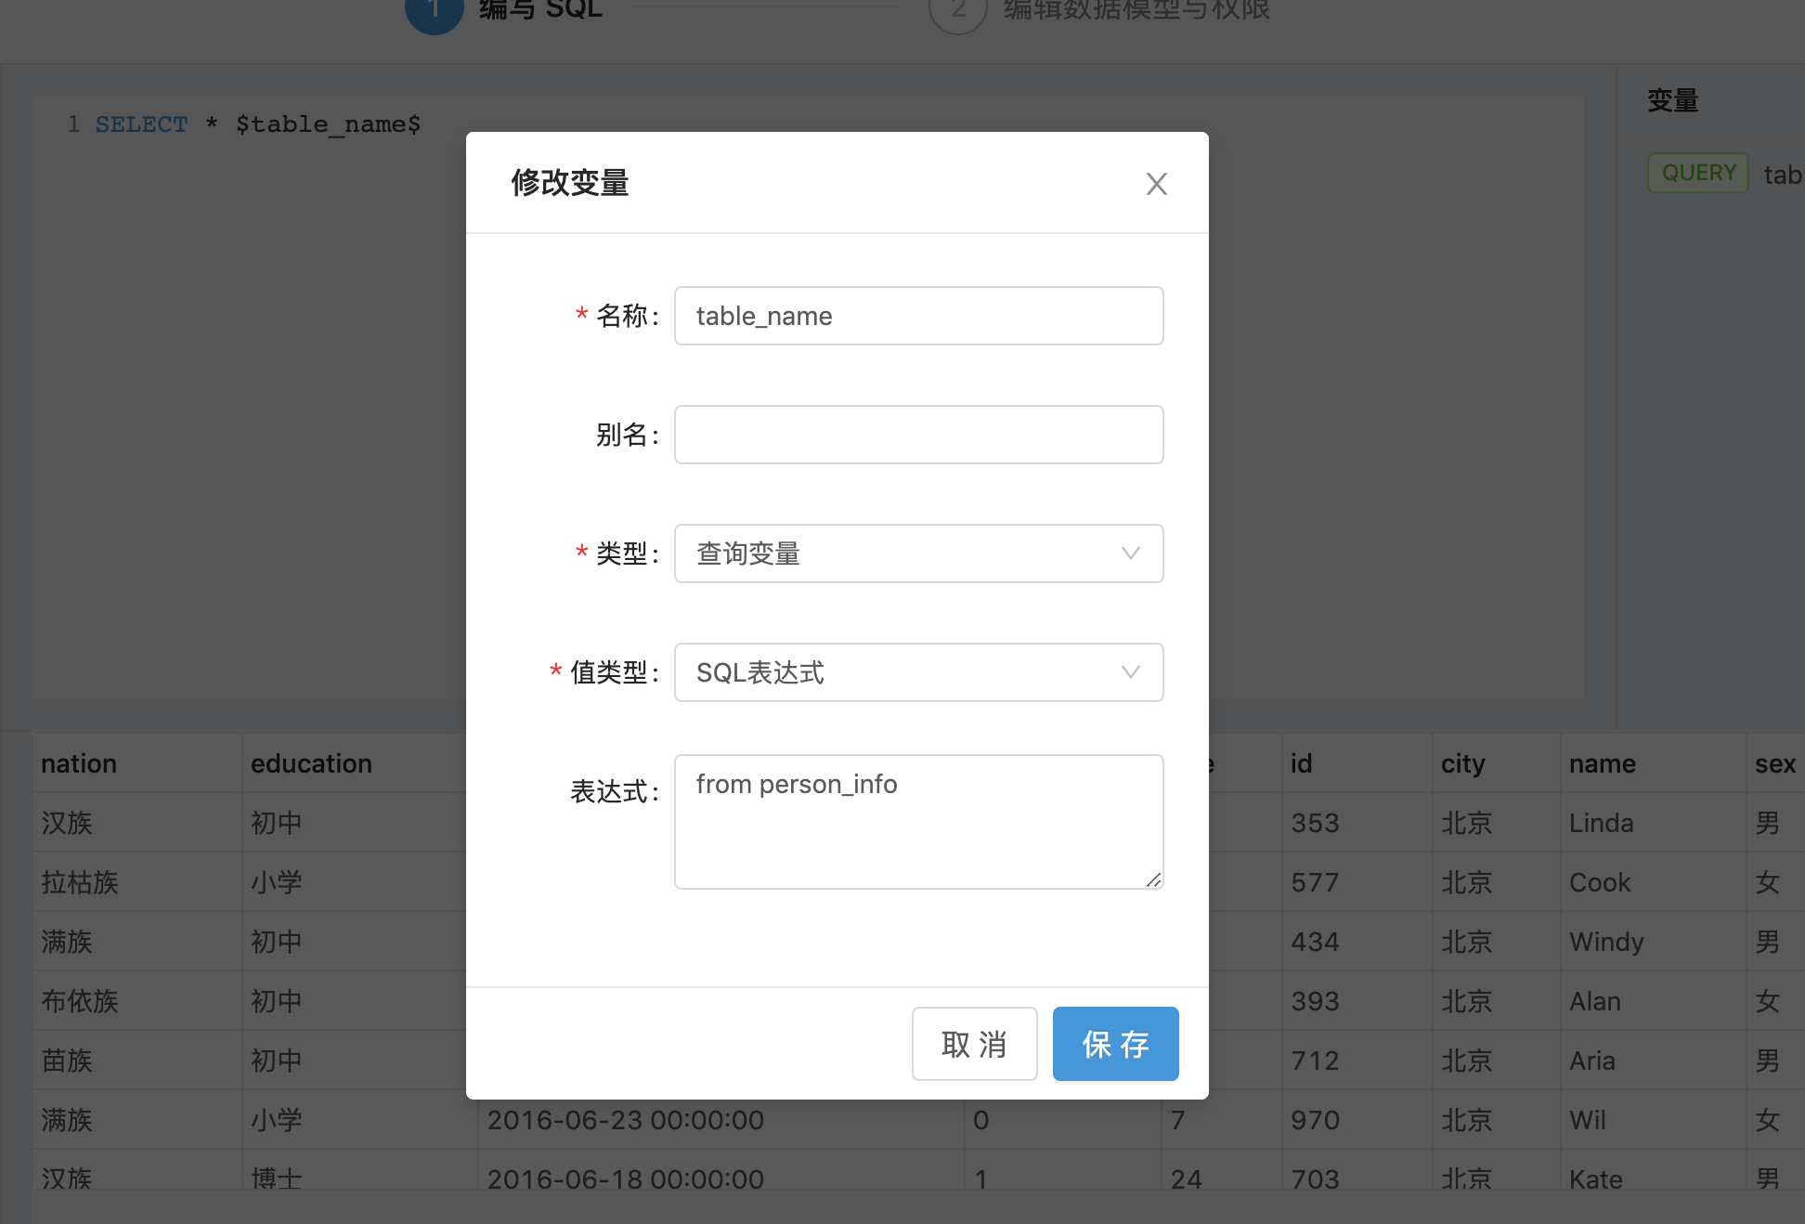
Task: Click the nation column header
Action: pos(79,763)
